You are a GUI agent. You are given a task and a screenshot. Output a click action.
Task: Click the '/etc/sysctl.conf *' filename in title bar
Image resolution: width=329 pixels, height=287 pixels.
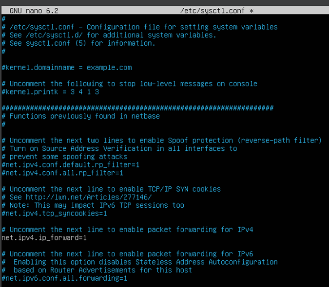coord(217,11)
